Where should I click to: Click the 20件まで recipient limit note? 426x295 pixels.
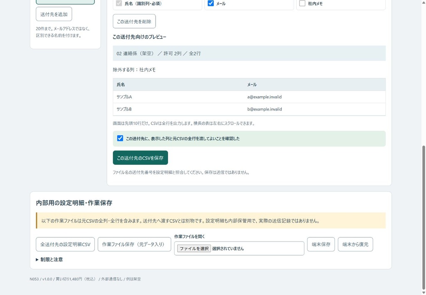click(63, 32)
